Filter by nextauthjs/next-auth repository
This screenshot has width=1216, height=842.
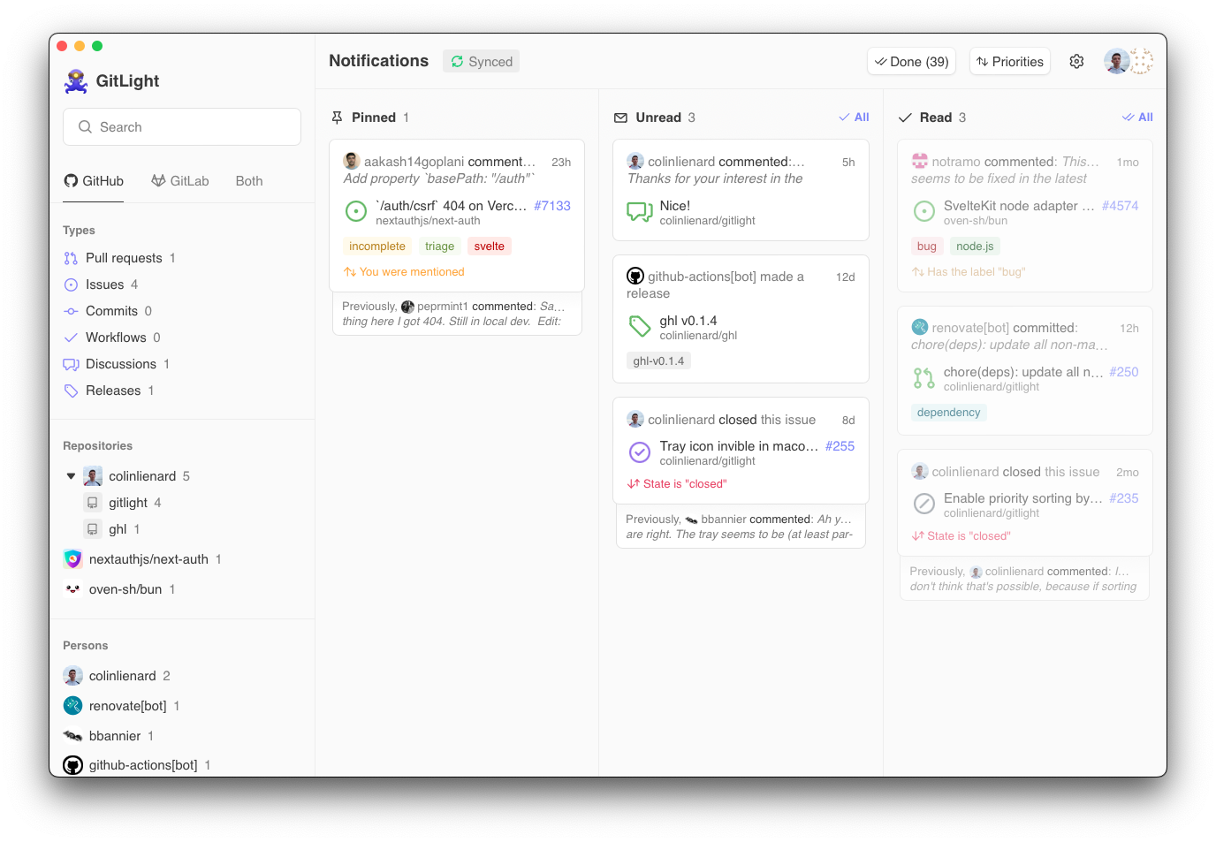(143, 559)
